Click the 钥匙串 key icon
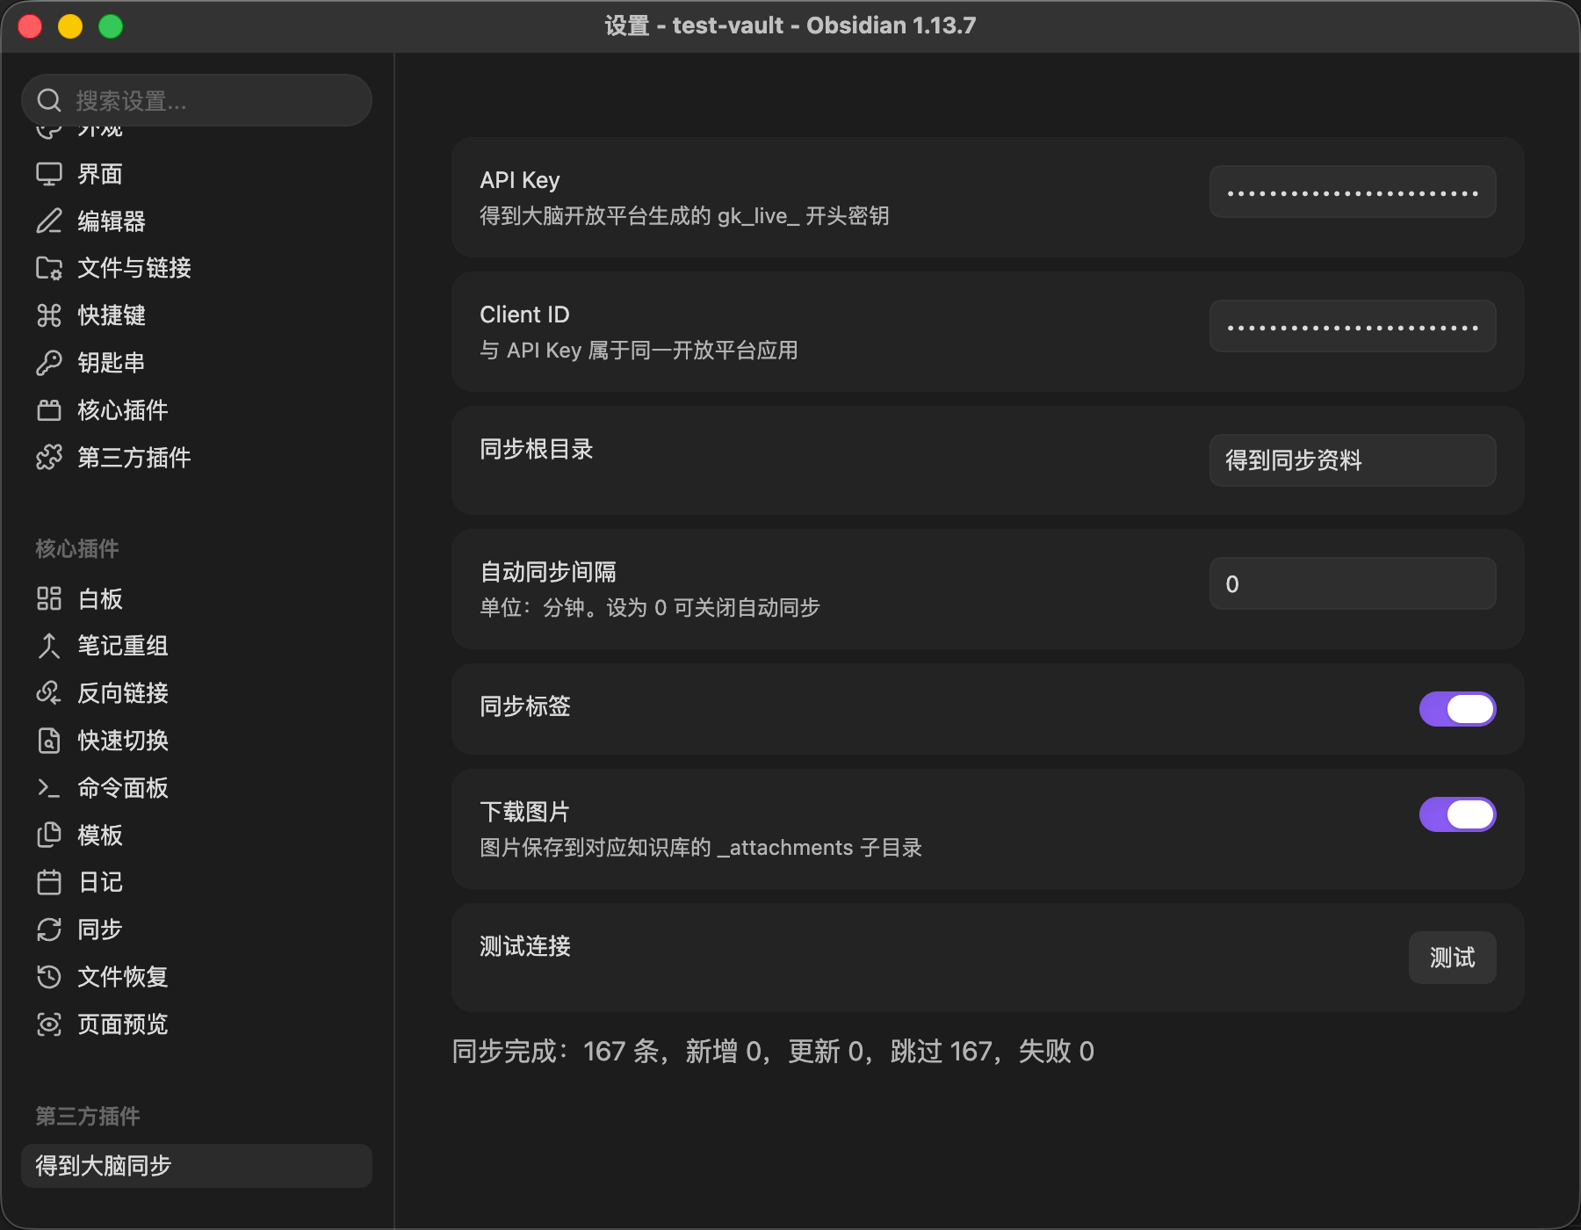 pyautogui.click(x=49, y=363)
